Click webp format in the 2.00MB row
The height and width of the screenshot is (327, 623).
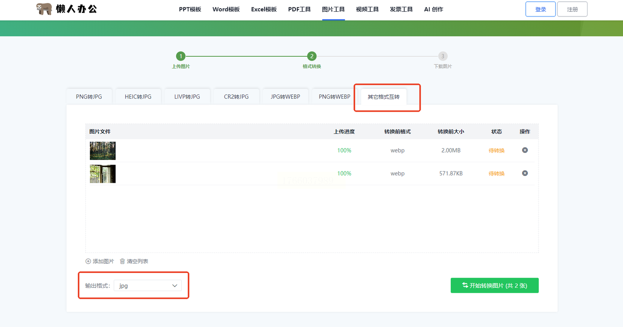point(398,150)
